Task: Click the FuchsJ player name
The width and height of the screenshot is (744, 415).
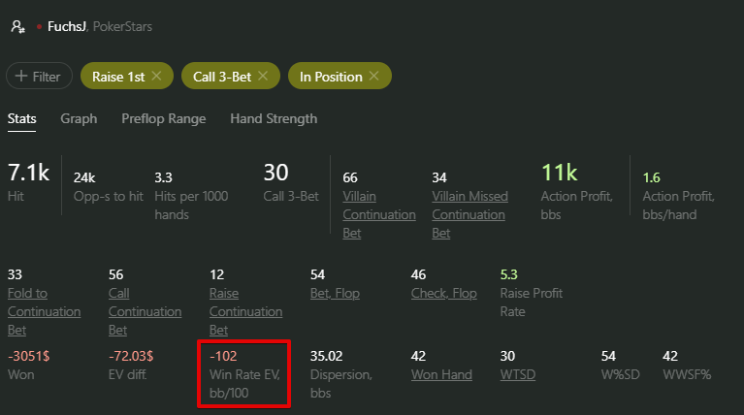Action: [67, 26]
